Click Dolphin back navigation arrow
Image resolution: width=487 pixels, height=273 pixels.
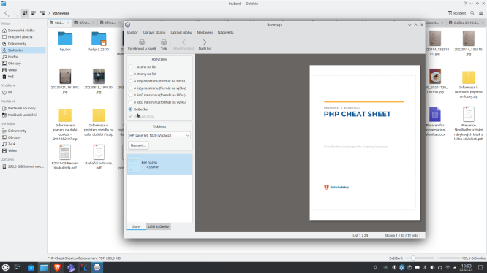pyautogui.click(x=6, y=13)
